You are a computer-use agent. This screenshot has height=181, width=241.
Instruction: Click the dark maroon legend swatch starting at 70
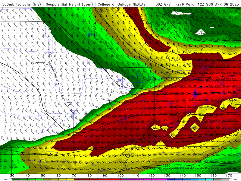[78, 179]
